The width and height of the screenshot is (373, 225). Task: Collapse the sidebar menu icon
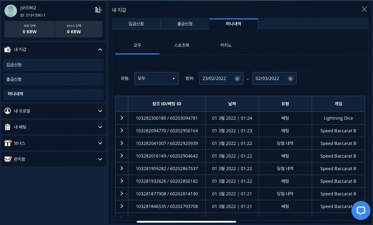point(98,10)
